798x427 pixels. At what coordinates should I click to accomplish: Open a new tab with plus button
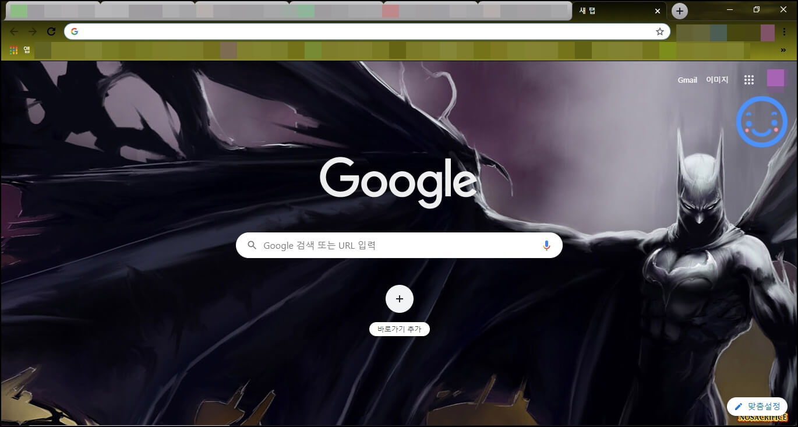(679, 11)
